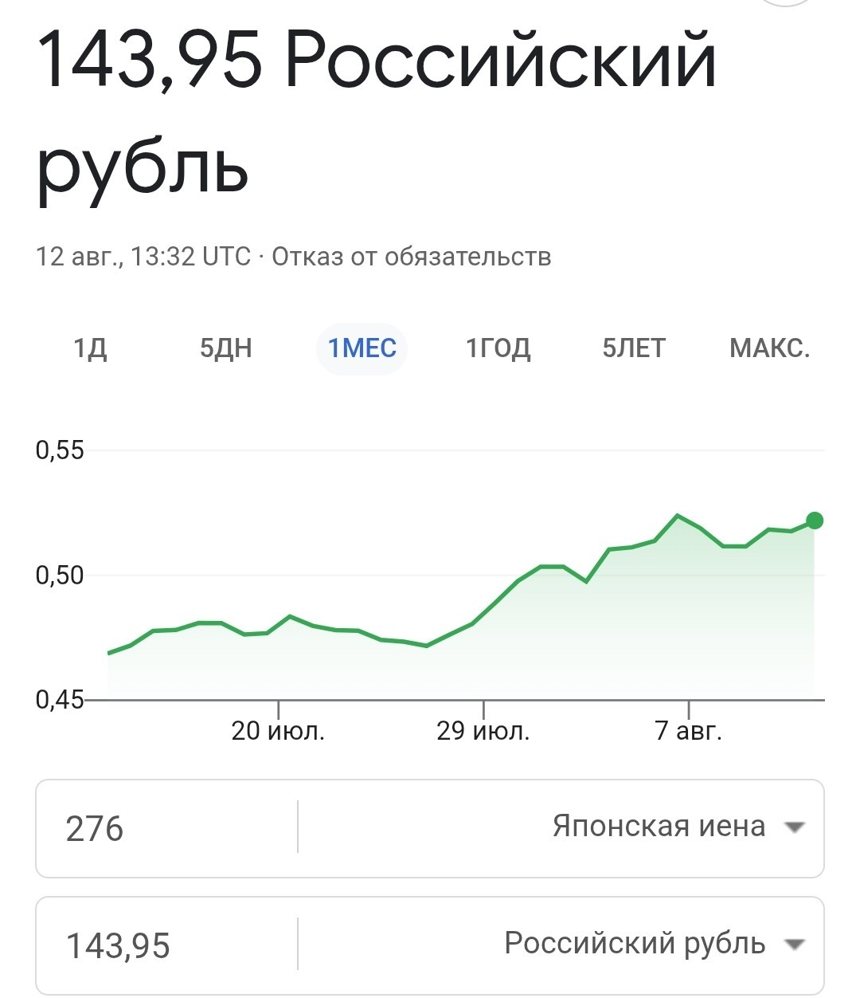
Task: Click the 143,95 converted amount field
Action: (166, 945)
